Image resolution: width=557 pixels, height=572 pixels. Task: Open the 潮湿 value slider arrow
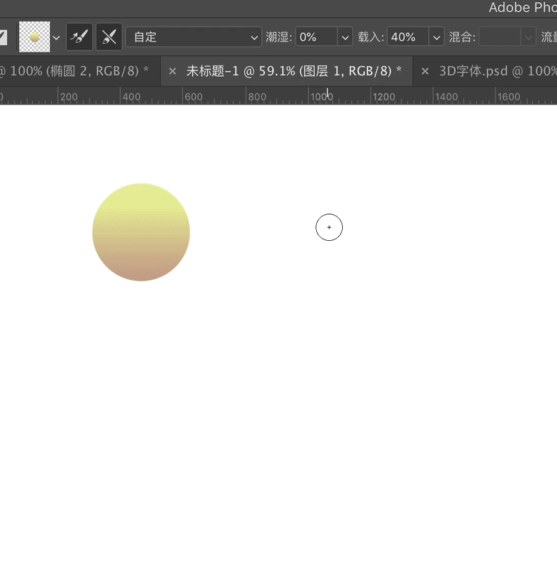coord(345,37)
